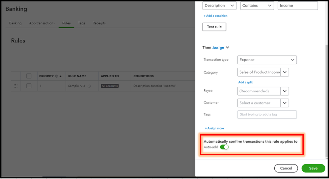
Task: Toggle the Auto-add switch
Action: coord(224,147)
